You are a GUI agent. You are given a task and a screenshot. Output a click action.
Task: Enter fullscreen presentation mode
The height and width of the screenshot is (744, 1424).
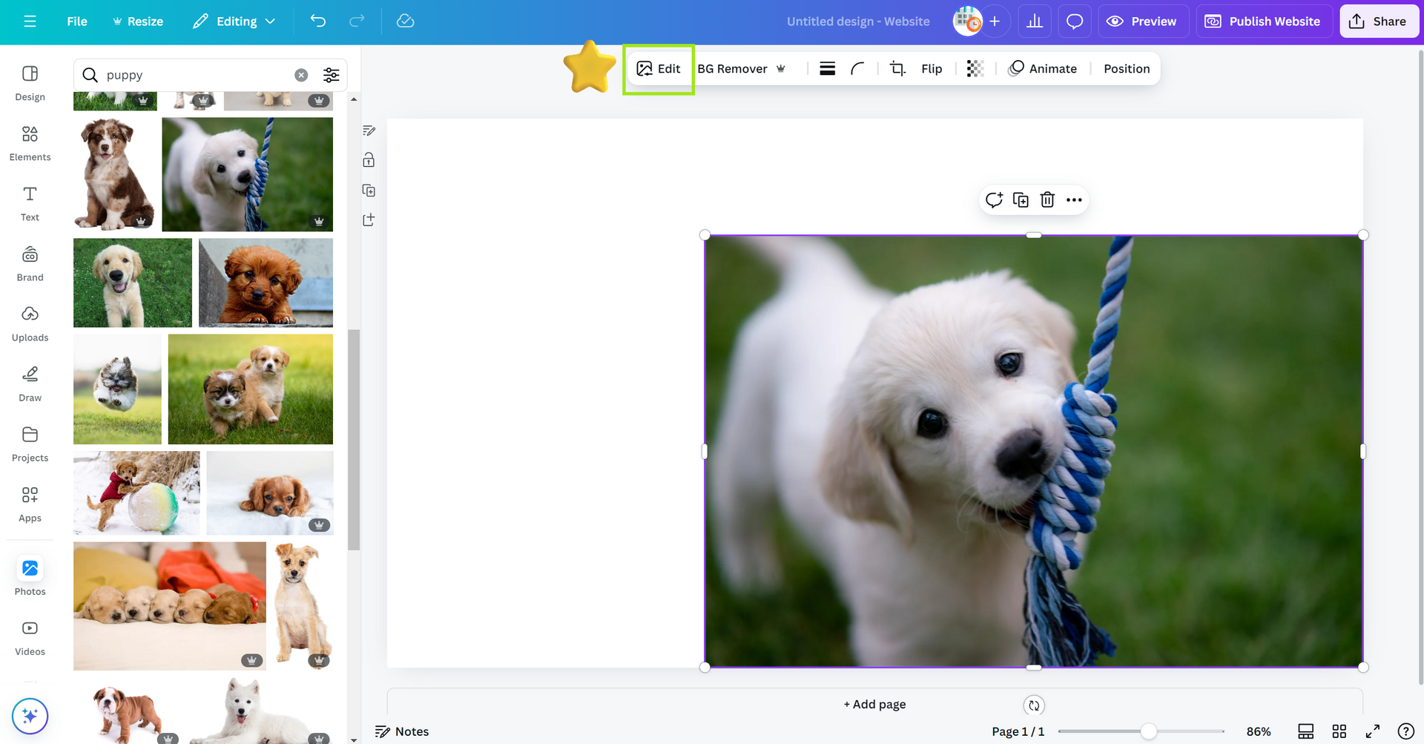[1372, 731]
